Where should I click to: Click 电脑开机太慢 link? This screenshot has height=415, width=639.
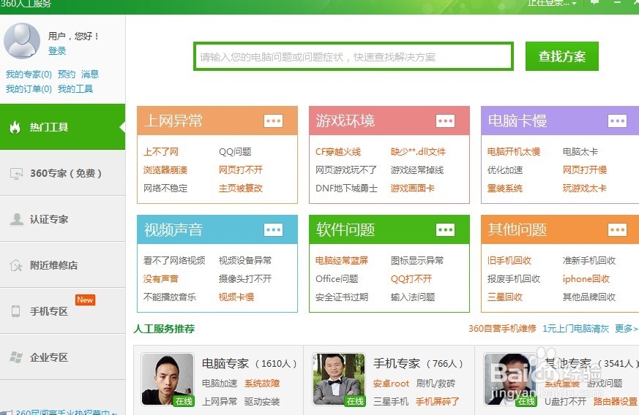tap(514, 152)
